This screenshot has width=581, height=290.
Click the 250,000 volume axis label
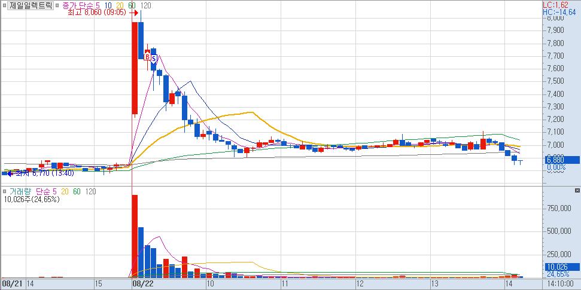tap(559, 255)
